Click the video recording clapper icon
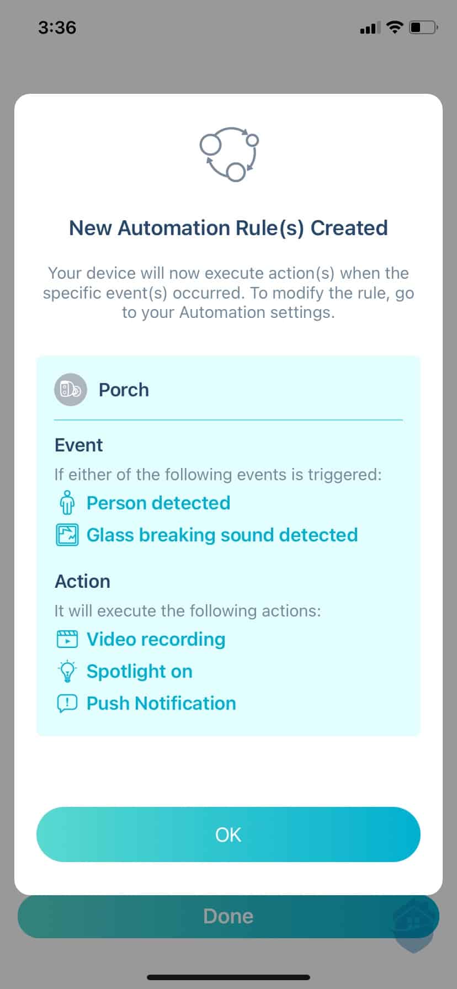The image size is (457, 989). point(67,639)
